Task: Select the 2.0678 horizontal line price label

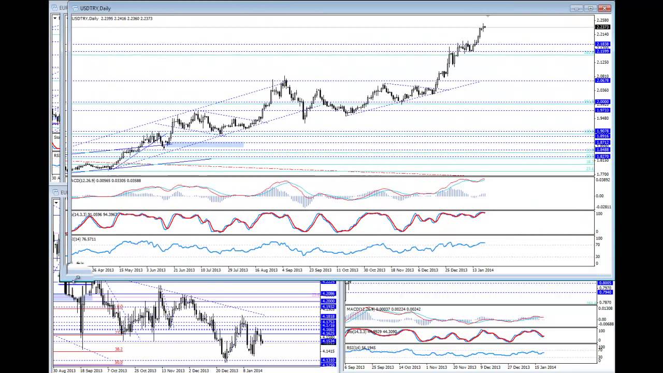Action: pos(602,80)
